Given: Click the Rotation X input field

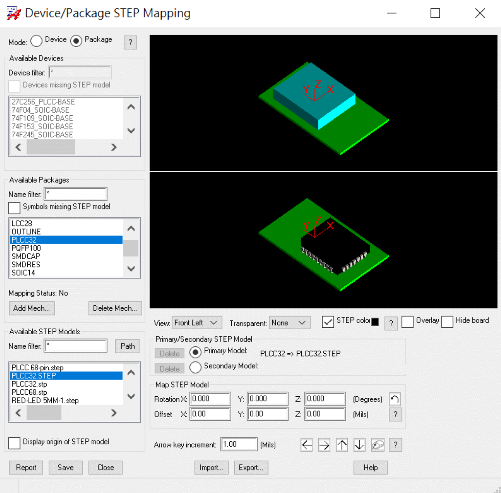Looking at the screenshot, I should pyautogui.click(x=210, y=399).
